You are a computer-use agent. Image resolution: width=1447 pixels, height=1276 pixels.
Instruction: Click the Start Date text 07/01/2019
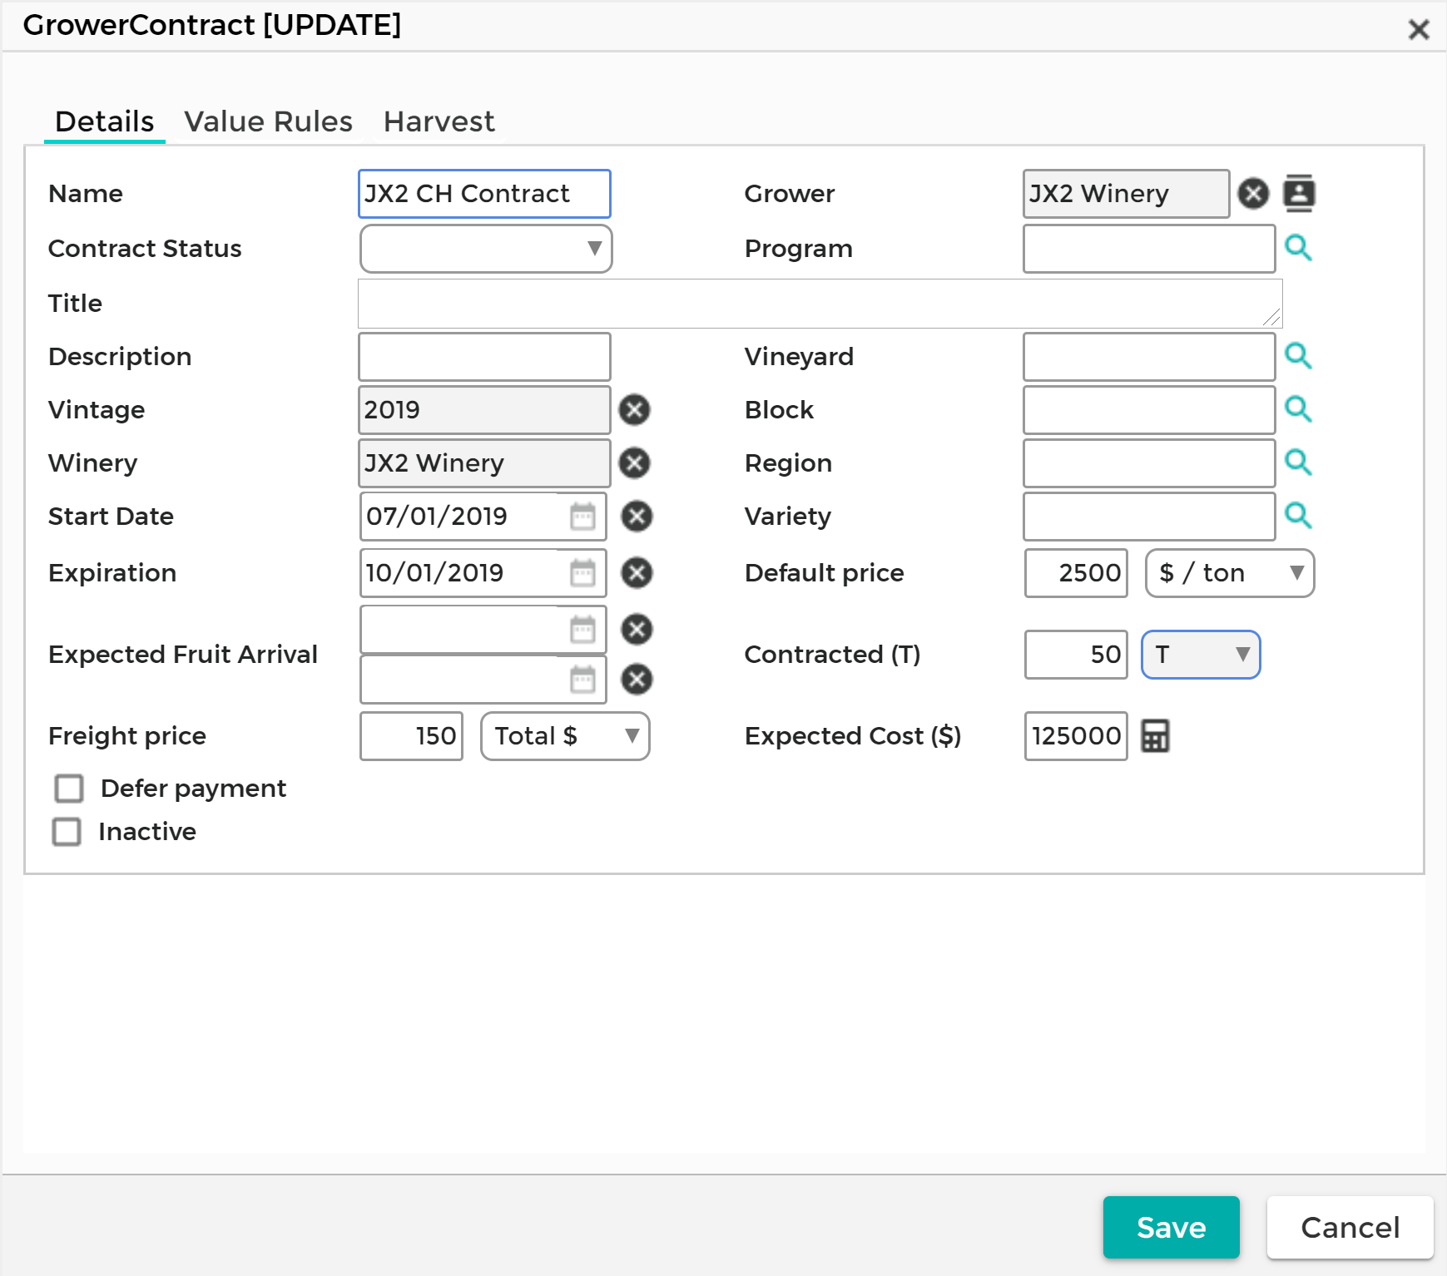click(437, 517)
